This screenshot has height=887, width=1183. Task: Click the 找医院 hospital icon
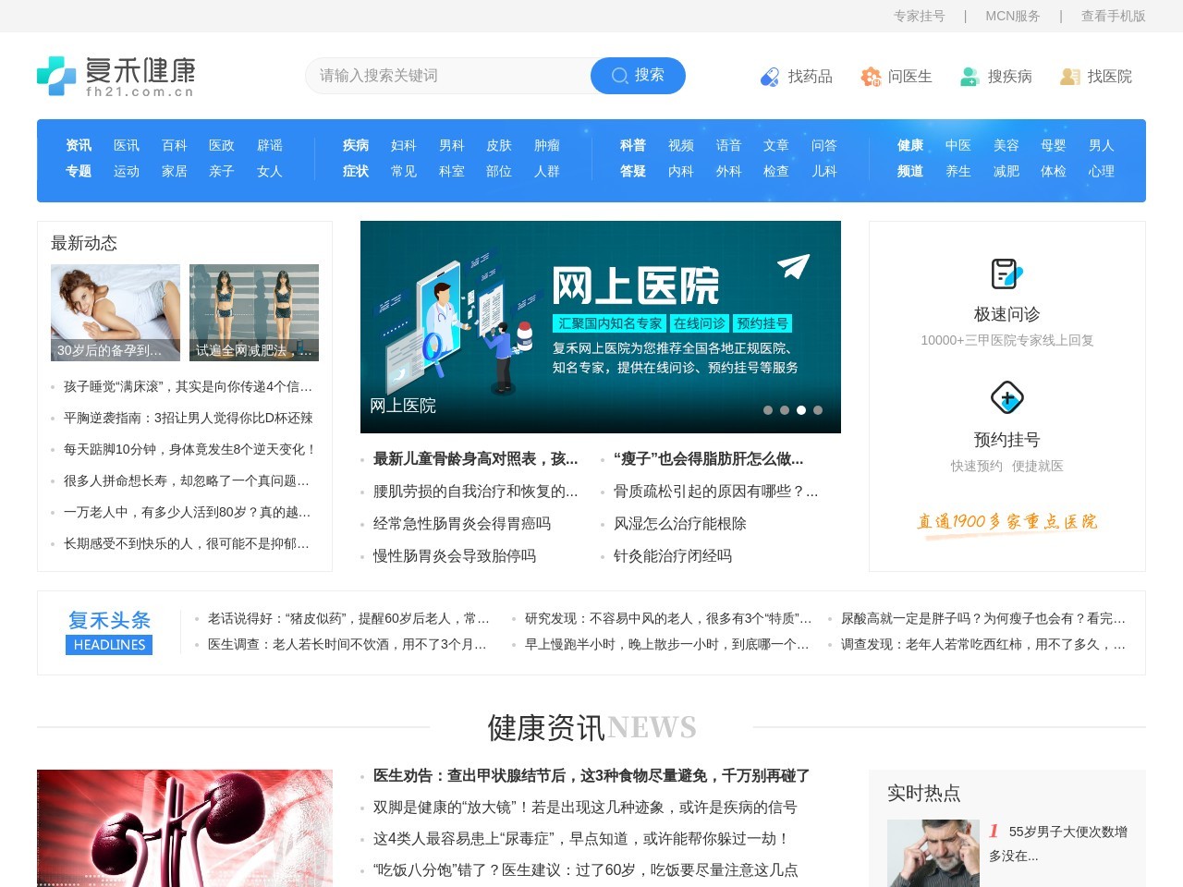[1072, 77]
